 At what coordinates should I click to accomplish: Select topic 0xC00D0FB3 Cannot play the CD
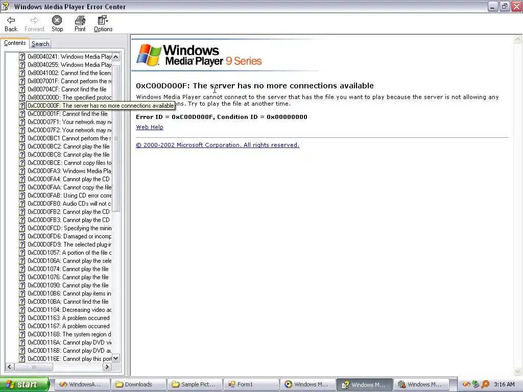pos(68,220)
